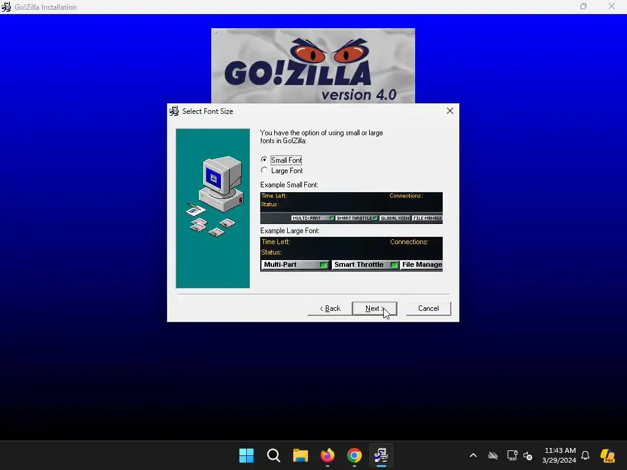
Task: Open File Explorer from the taskbar
Action: [x=300, y=455]
